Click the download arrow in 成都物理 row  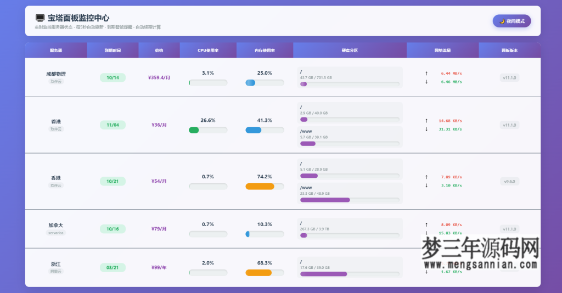(x=426, y=82)
